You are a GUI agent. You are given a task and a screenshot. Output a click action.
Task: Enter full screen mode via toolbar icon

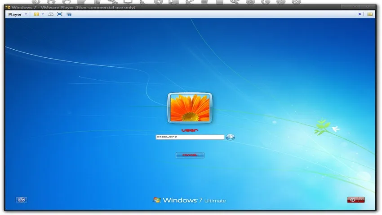coord(60,14)
